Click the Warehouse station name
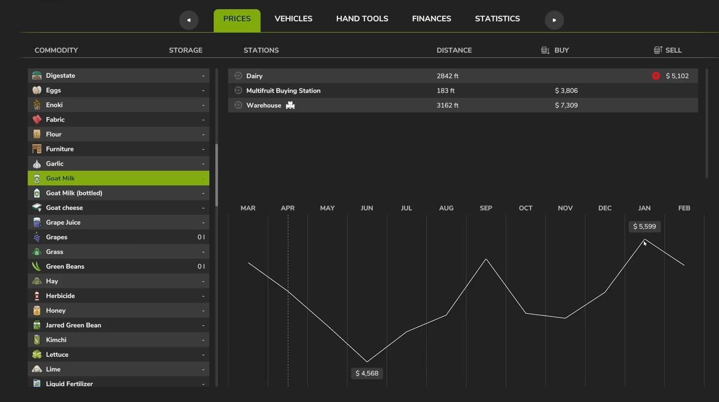This screenshot has height=402, width=719. (x=264, y=106)
